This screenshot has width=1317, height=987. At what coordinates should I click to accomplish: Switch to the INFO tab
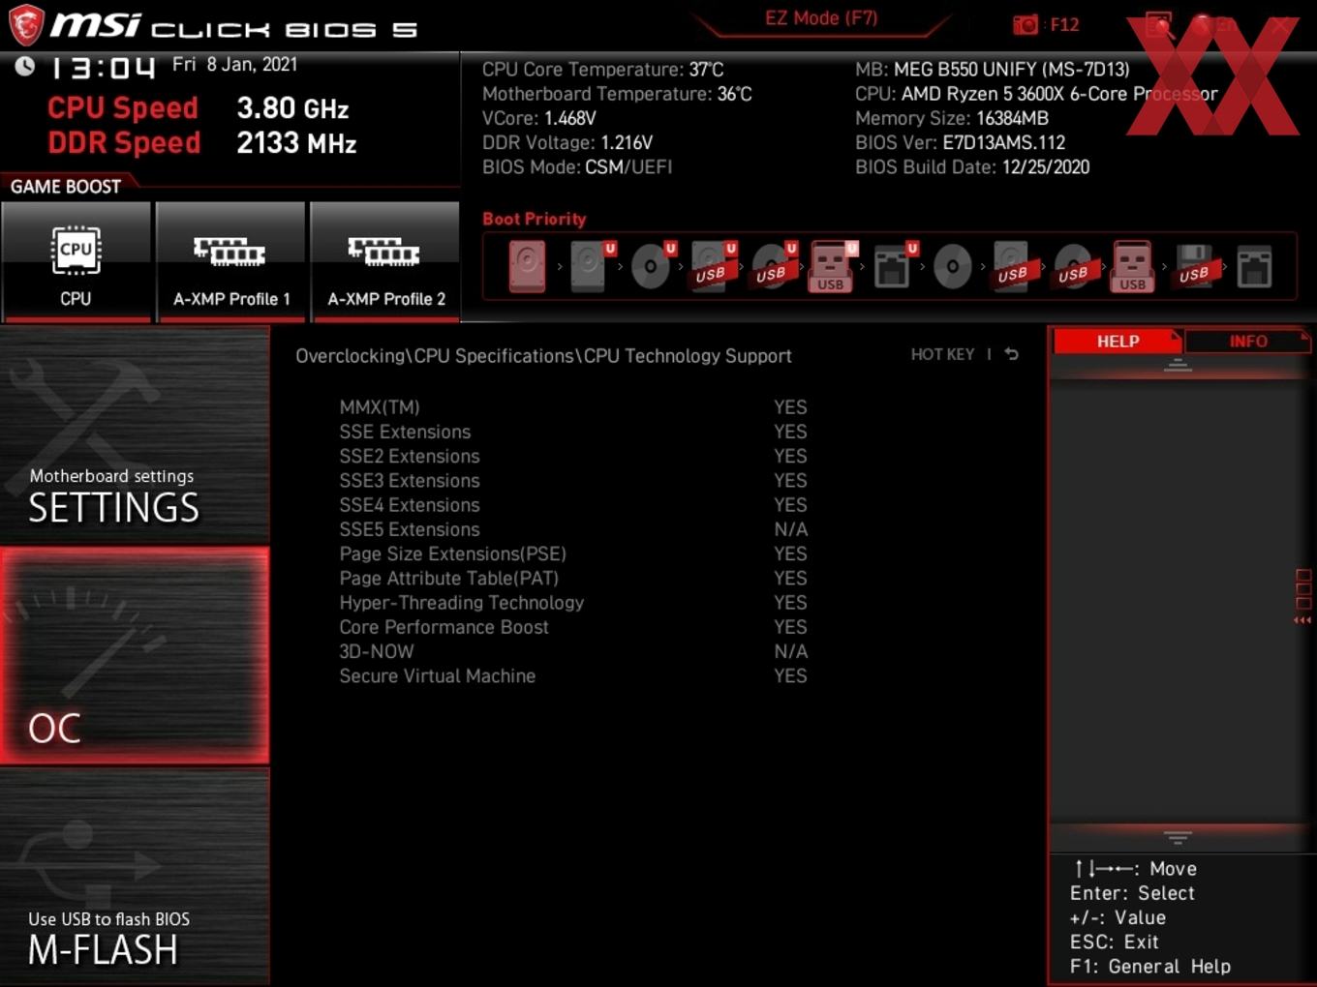click(1248, 342)
